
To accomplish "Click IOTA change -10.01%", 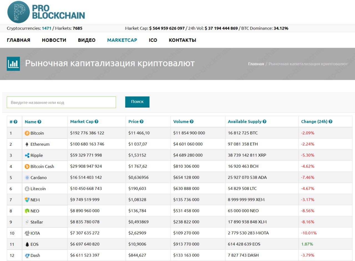I will pos(309,233).
